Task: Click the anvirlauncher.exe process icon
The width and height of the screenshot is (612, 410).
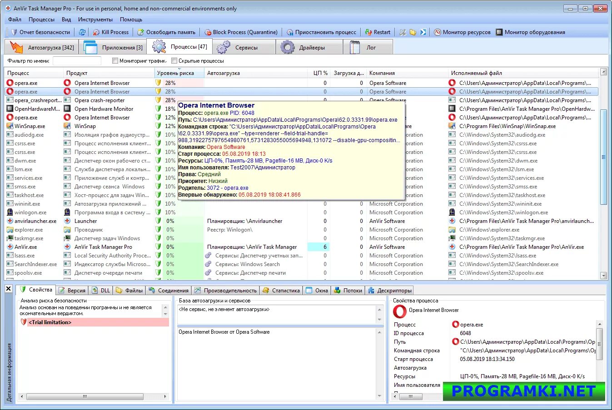Action: (10, 221)
